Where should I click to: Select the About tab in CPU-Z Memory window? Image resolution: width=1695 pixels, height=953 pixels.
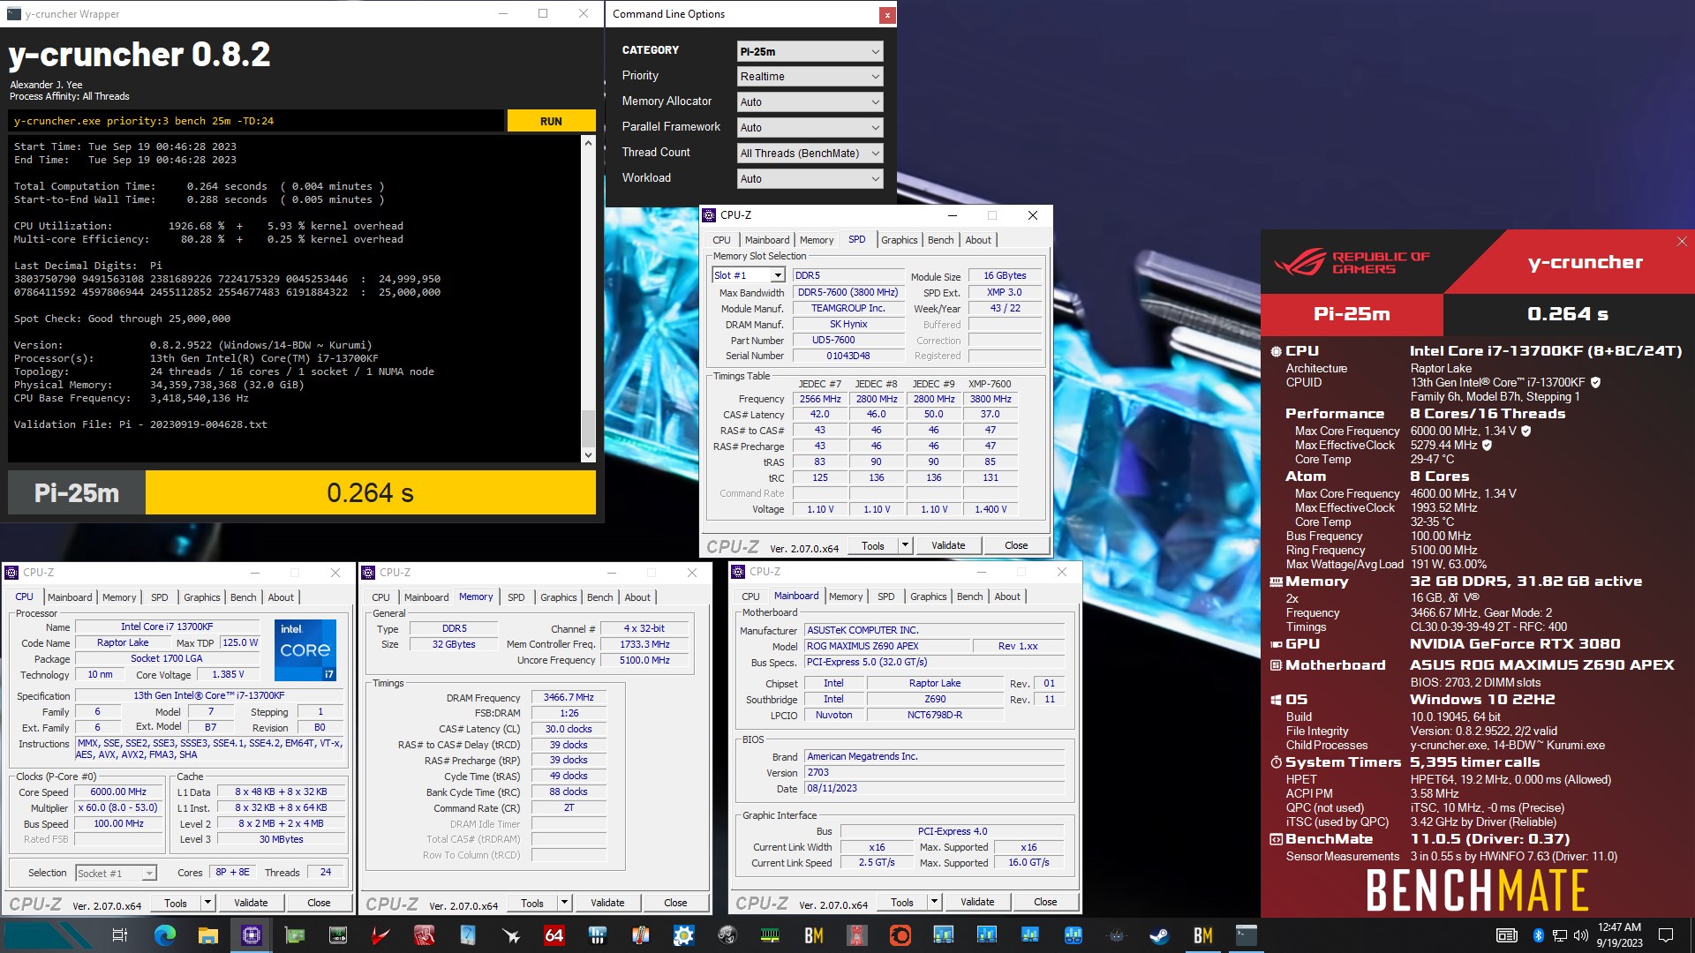point(637,597)
